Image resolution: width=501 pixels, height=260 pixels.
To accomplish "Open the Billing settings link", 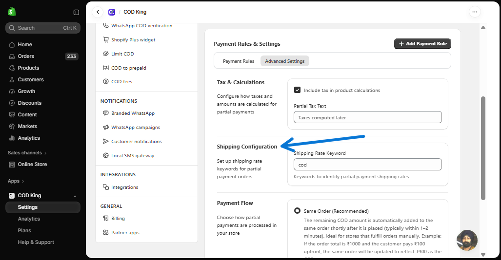I will pyautogui.click(x=118, y=219).
